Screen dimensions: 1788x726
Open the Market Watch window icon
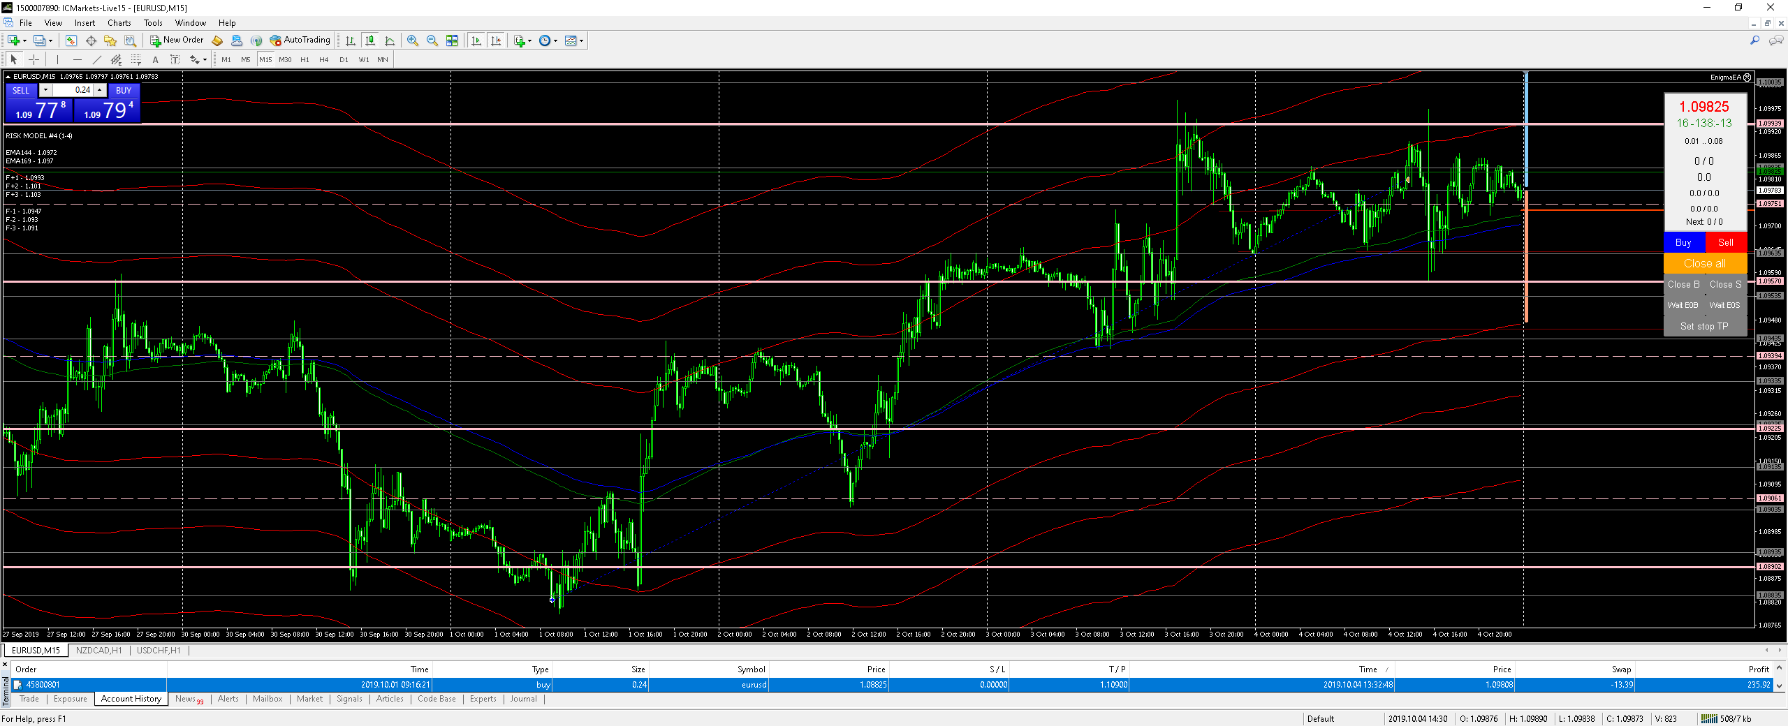tap(71, 40)
